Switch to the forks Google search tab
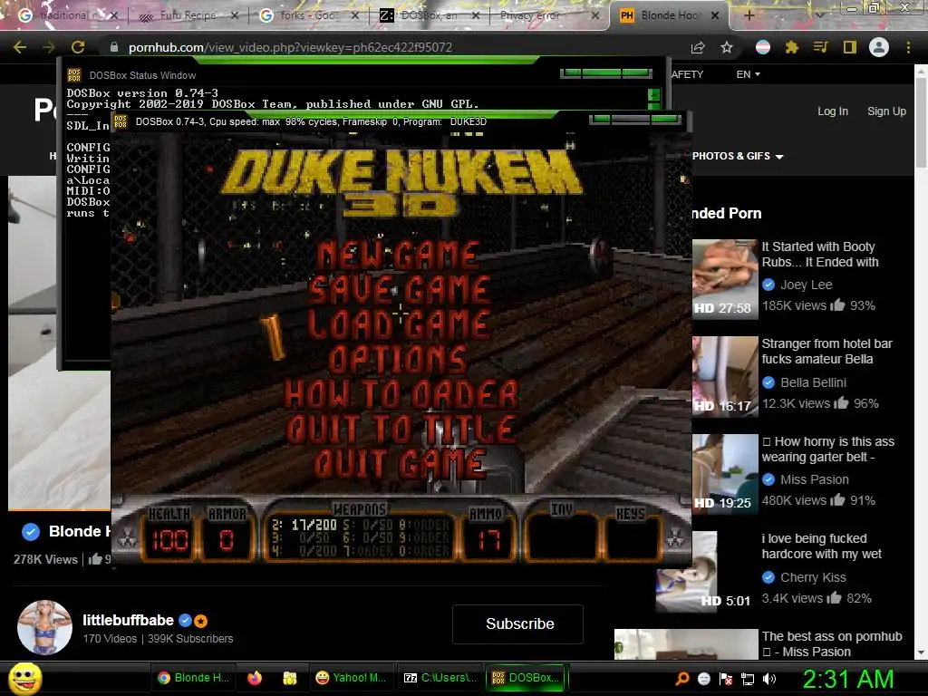The image size is (928, 696). [308, 15]
